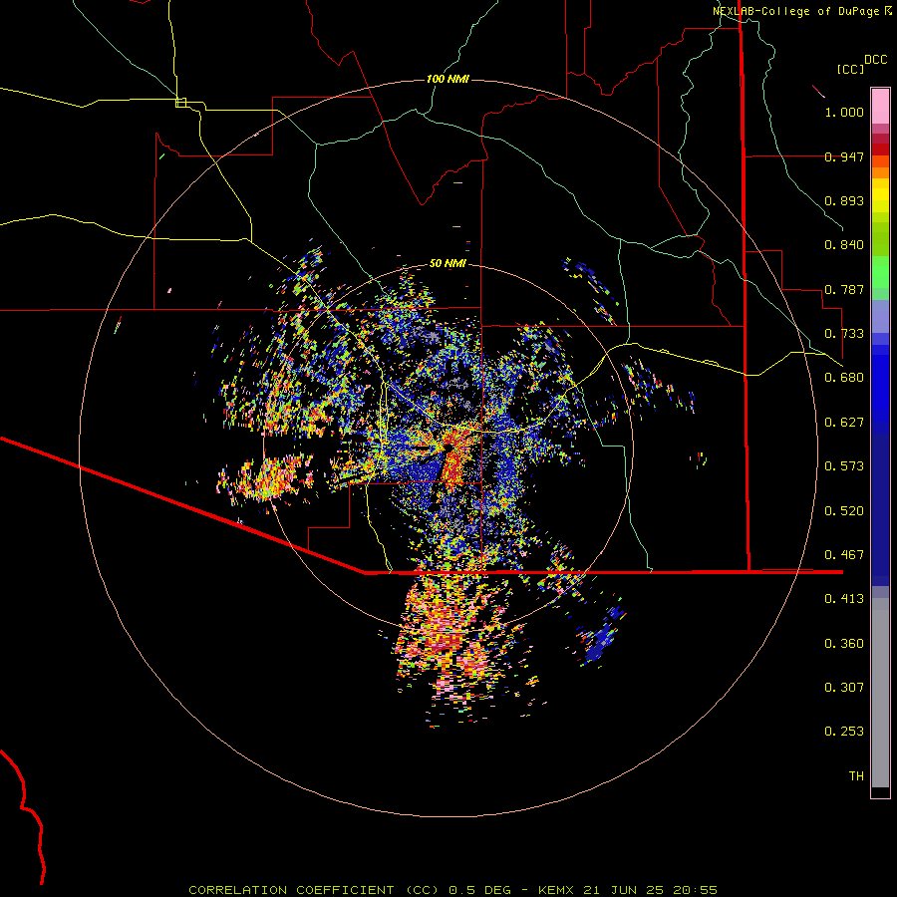
Task: Click the 0.413 color scale value
Action: point(844,599)
